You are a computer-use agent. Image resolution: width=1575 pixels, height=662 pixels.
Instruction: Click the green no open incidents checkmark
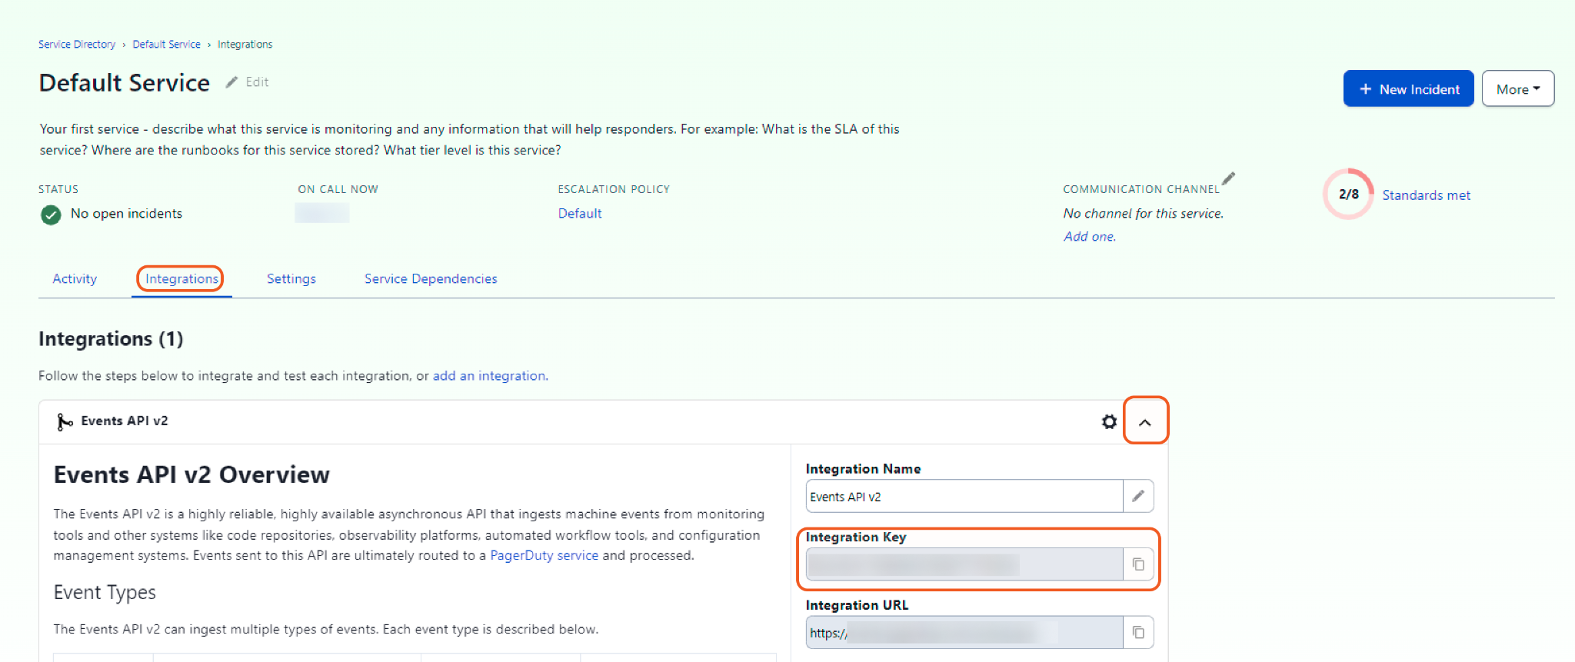click(x=51, y=215)
